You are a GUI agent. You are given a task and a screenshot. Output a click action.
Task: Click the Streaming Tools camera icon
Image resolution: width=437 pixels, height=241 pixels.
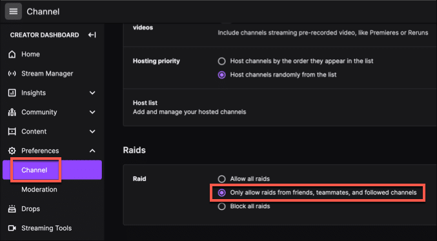(12, 228)
